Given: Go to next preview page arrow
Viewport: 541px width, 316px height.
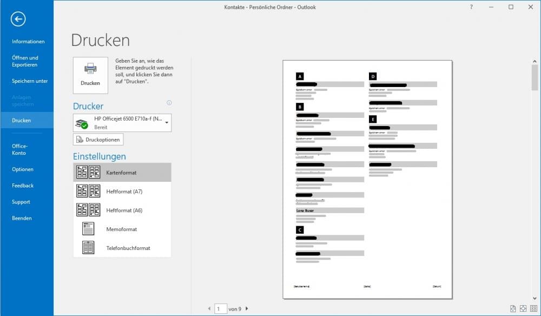Looking at the screenshot, I should (x=246, y=308).
